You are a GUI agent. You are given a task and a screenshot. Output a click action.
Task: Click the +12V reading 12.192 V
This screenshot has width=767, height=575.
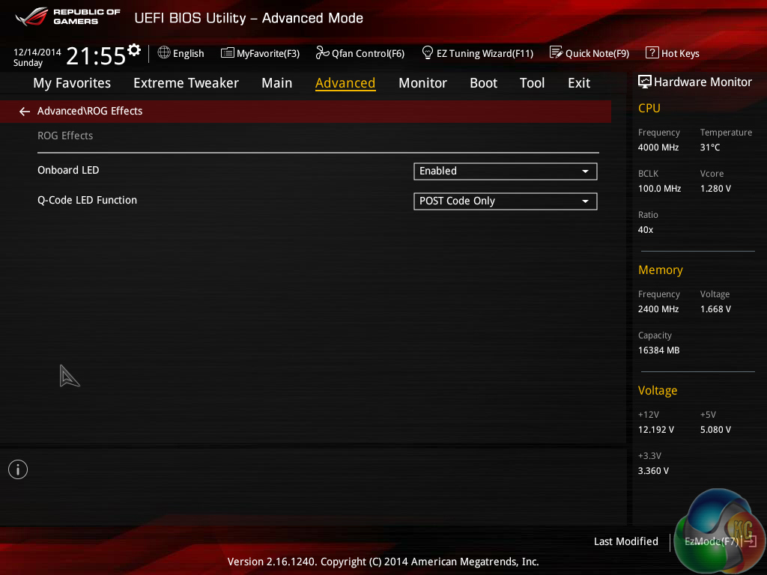[x=656, y=429]
